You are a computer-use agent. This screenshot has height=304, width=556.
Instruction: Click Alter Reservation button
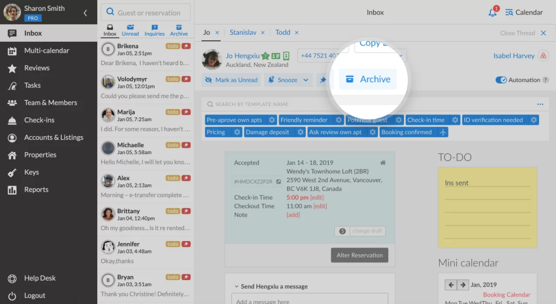tap(359, 255)
